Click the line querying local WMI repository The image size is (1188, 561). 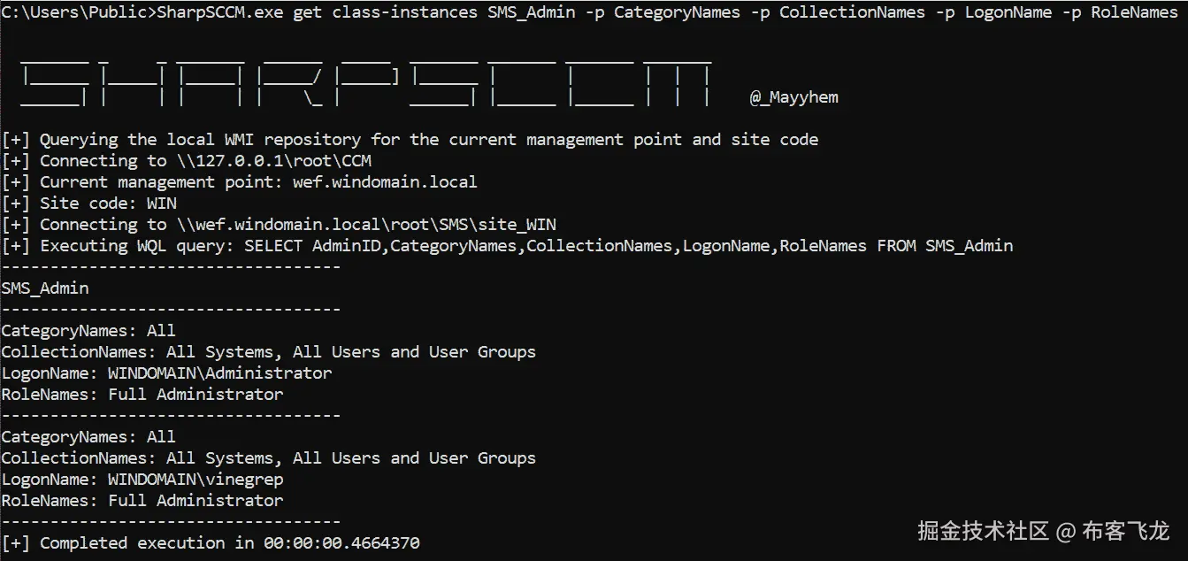coord(410,140)
